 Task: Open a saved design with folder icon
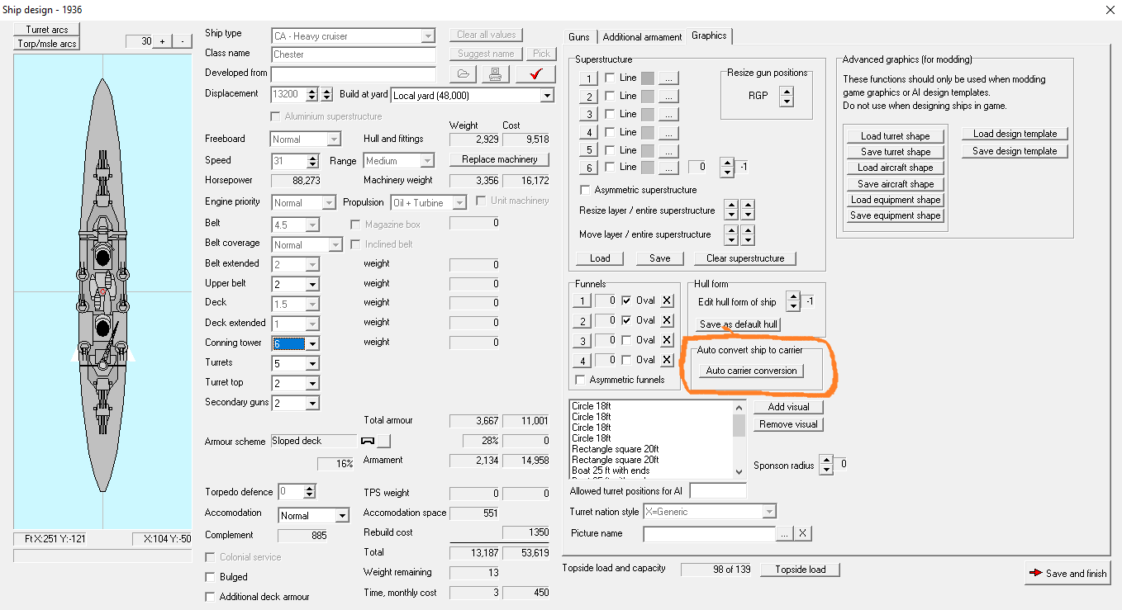click(464, 74)
